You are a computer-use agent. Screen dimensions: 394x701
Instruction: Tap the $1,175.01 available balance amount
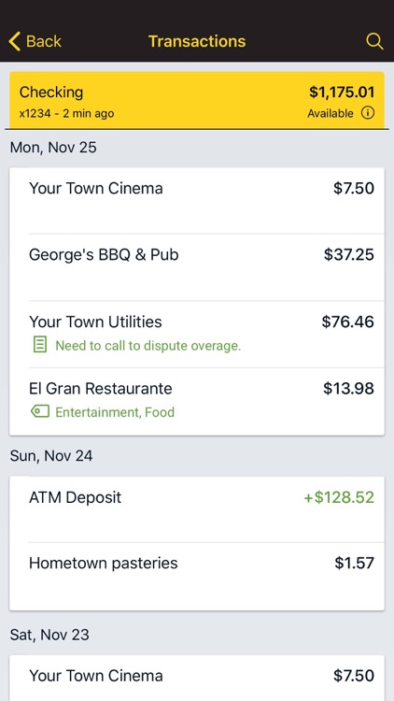coord(342,93)
